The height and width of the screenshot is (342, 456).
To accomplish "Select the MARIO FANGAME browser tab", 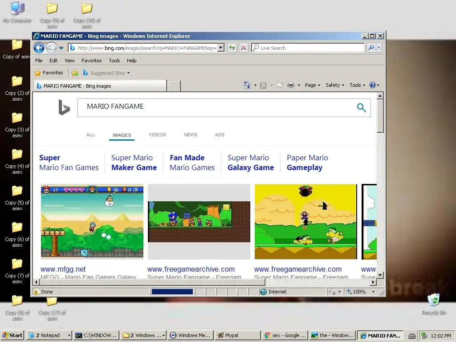I will point(100,86).
